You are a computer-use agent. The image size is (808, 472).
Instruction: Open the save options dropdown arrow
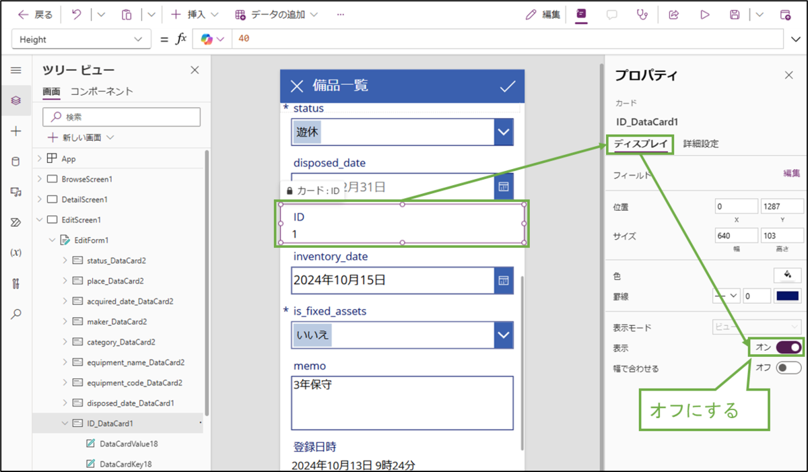click(x=760, y=14)
